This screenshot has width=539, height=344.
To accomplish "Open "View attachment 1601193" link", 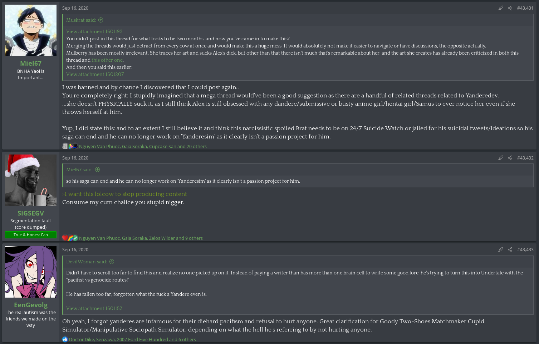I will coord(94,31).
